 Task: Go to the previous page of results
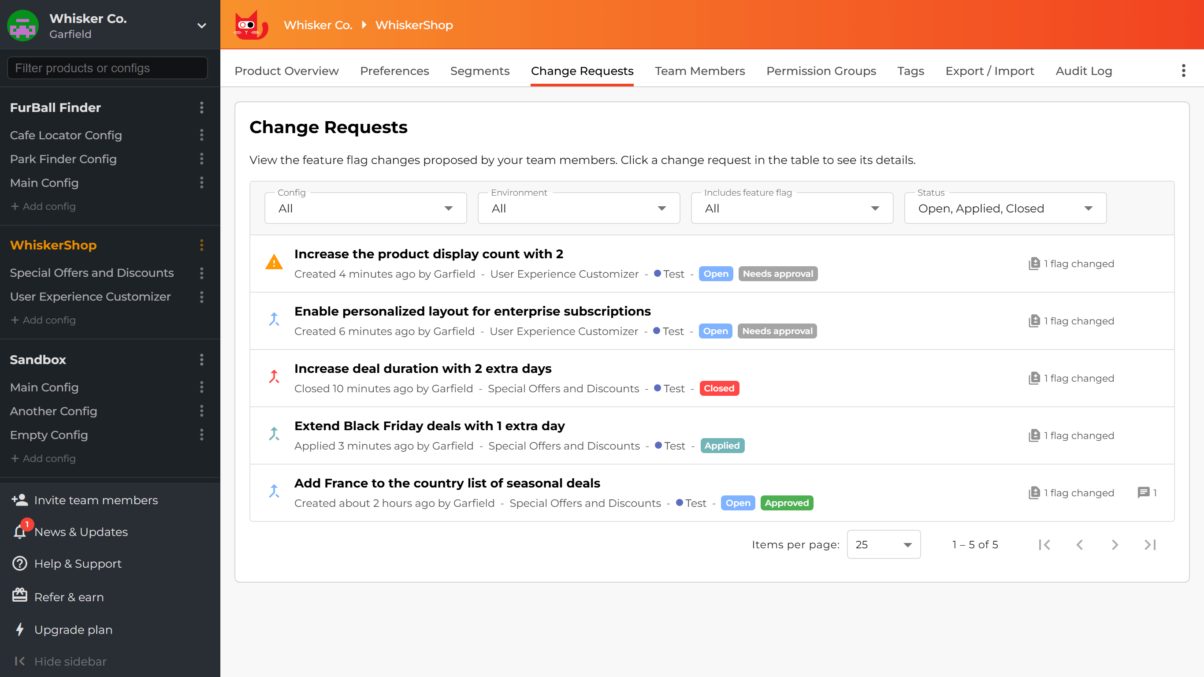coord(1080,545)
